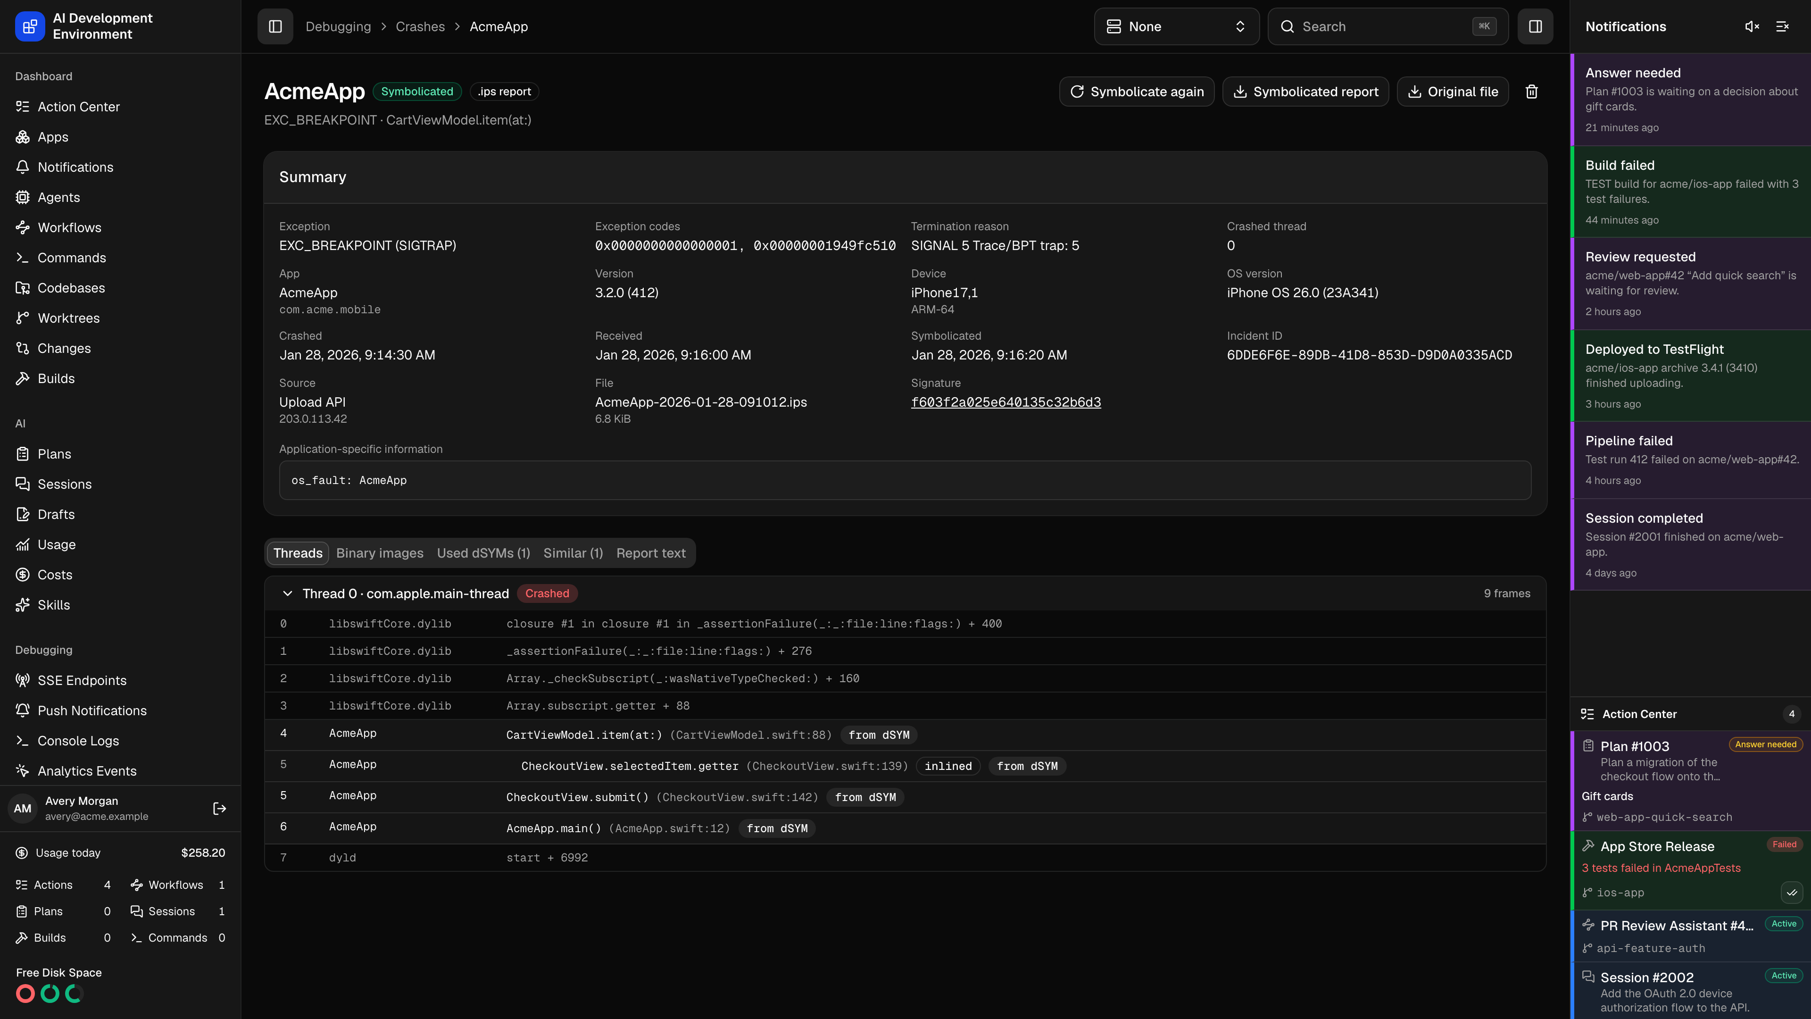The width and height of the screenshot is (1811, 1019).
Task: Open the Build failed notification
Action: click(1691, 192)
